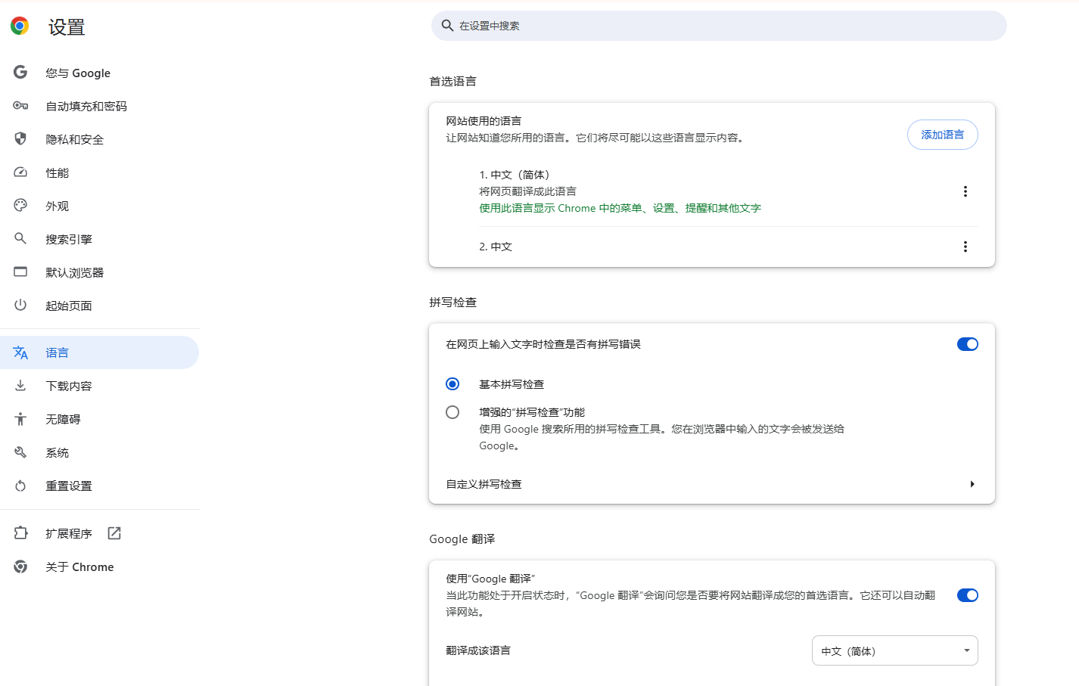
Task: Click the speedometer icon for 性能
Action: point(20,172)
